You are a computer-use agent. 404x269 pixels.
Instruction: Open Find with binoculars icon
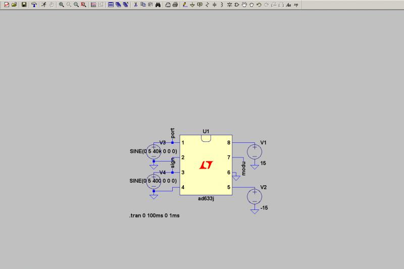click(158, 5)
